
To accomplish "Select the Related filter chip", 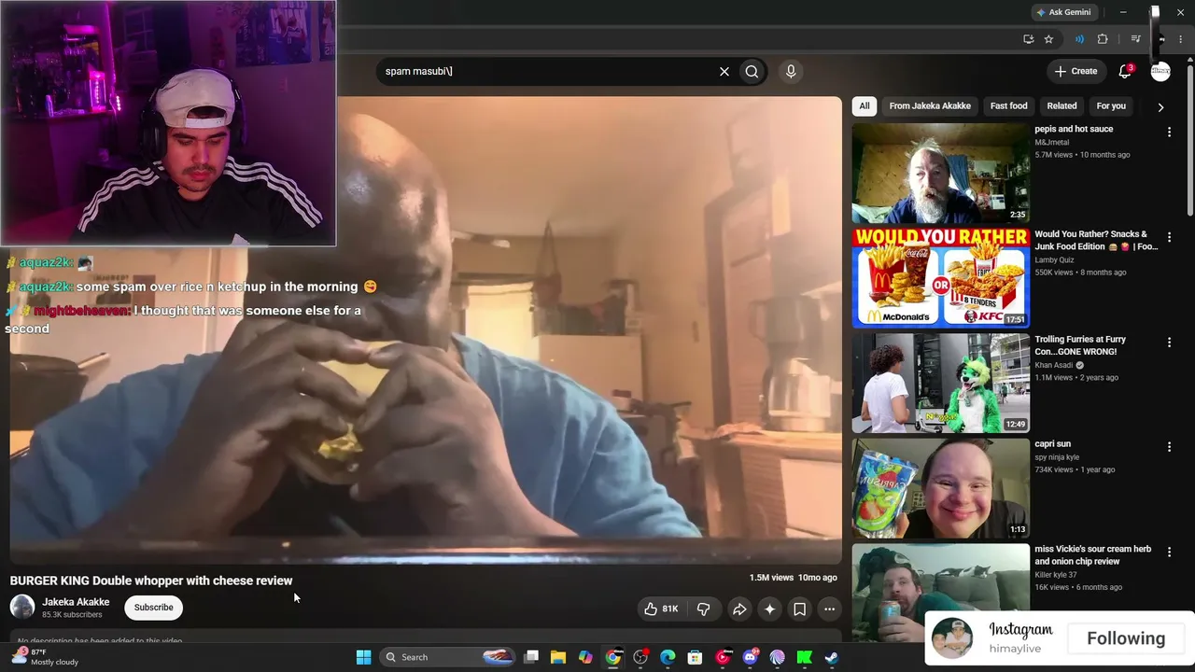I will (x=1061, y=106).
